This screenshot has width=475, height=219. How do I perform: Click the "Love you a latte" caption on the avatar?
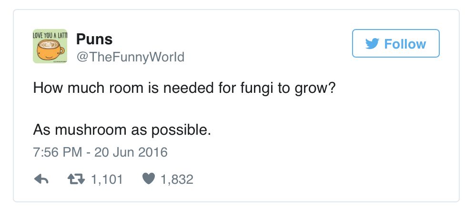[50, 34]
